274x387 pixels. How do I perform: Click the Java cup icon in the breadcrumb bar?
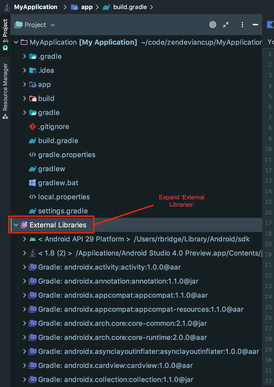7,7
